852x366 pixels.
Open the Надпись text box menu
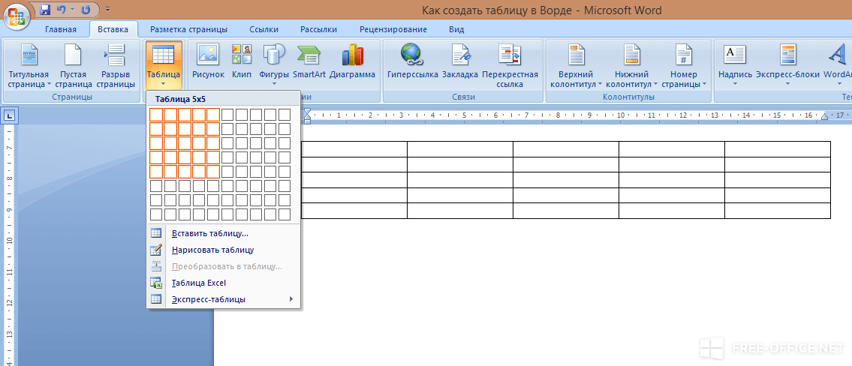click(x=735, y=66)
